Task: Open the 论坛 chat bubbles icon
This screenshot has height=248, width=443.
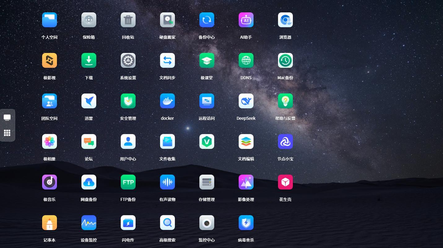Action: (x=89, y=141)
